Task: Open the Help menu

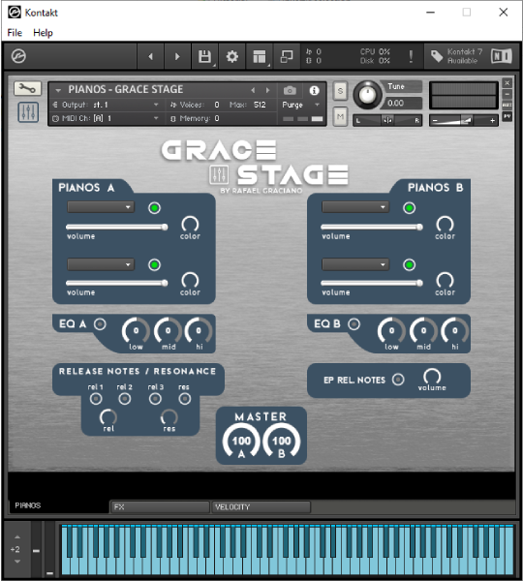Action: [43, 33]
